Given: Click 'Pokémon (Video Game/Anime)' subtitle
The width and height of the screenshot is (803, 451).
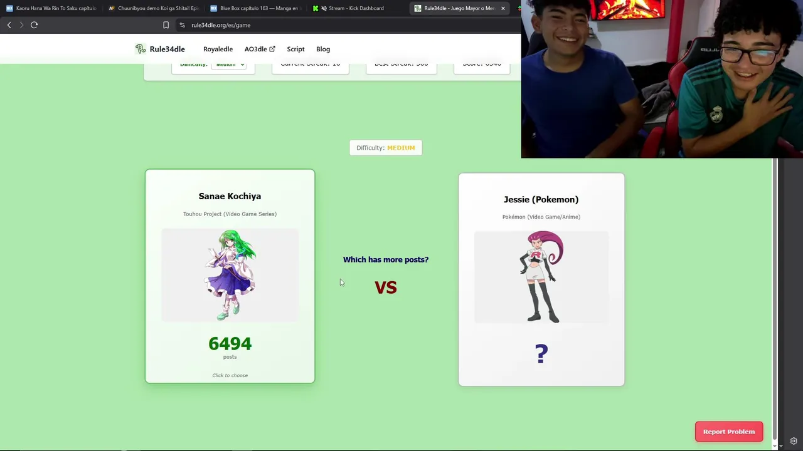Looking at the screenshot, I should [x=541, y=217].
